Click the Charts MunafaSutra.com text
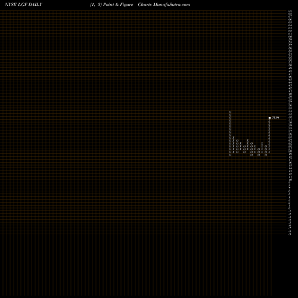The height and width of the screenshot is (298, 298). pyautogui.click(x=164, y=5)
